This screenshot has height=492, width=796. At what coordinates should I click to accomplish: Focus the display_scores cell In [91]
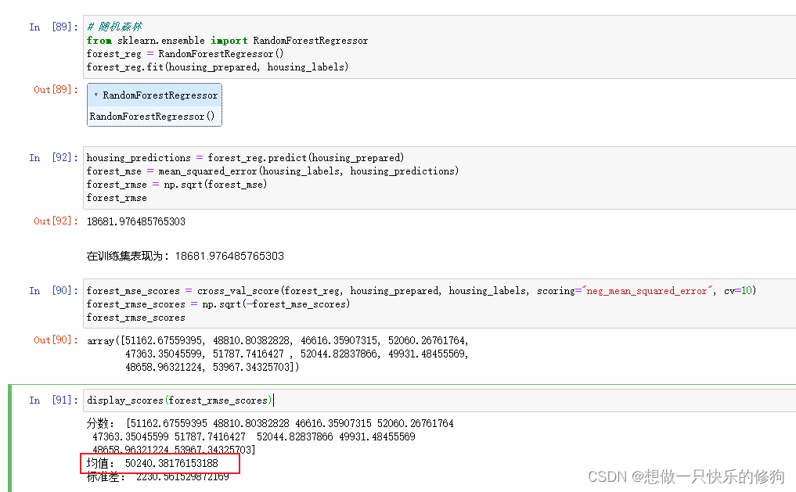click(x=440, y=400)
